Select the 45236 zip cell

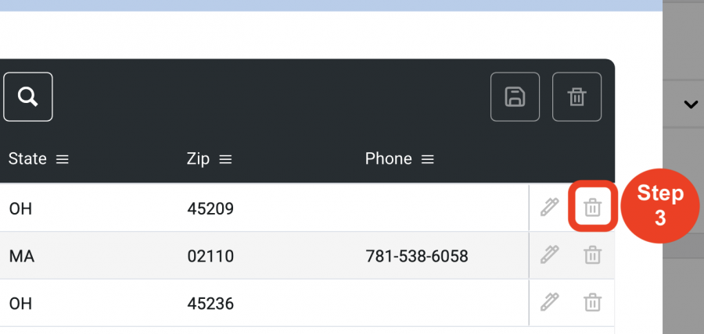pos(210,304)
